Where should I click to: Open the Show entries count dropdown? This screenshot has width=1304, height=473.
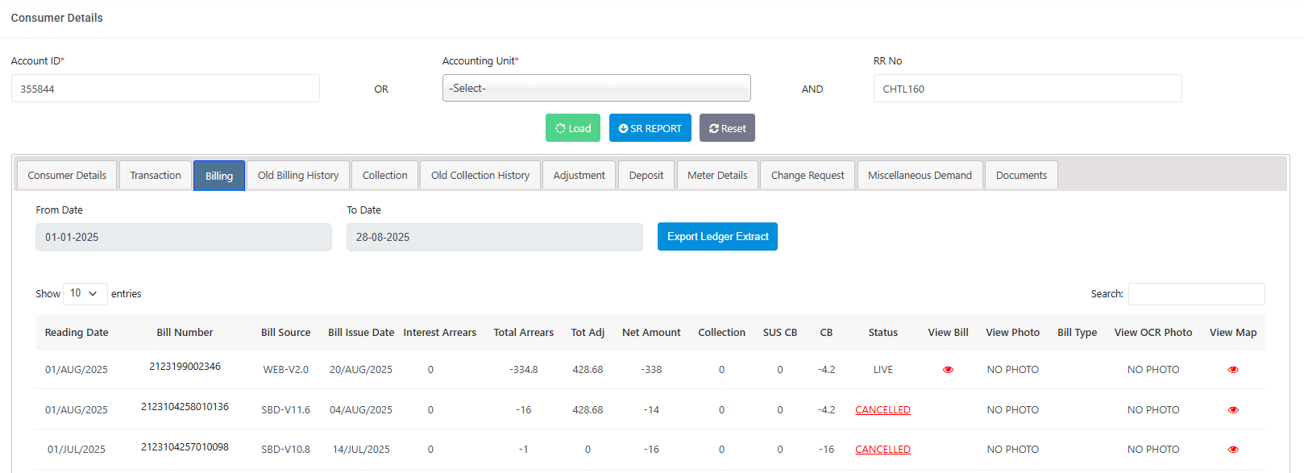(85, 294)
